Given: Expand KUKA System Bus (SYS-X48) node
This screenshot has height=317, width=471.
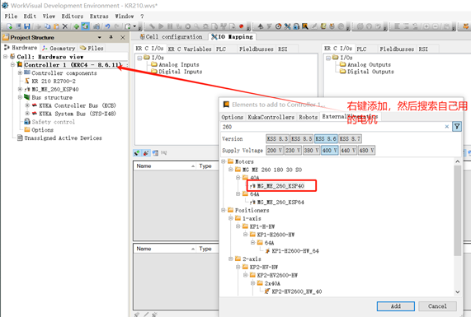Looking at the screenshot, I should point(27,114).
